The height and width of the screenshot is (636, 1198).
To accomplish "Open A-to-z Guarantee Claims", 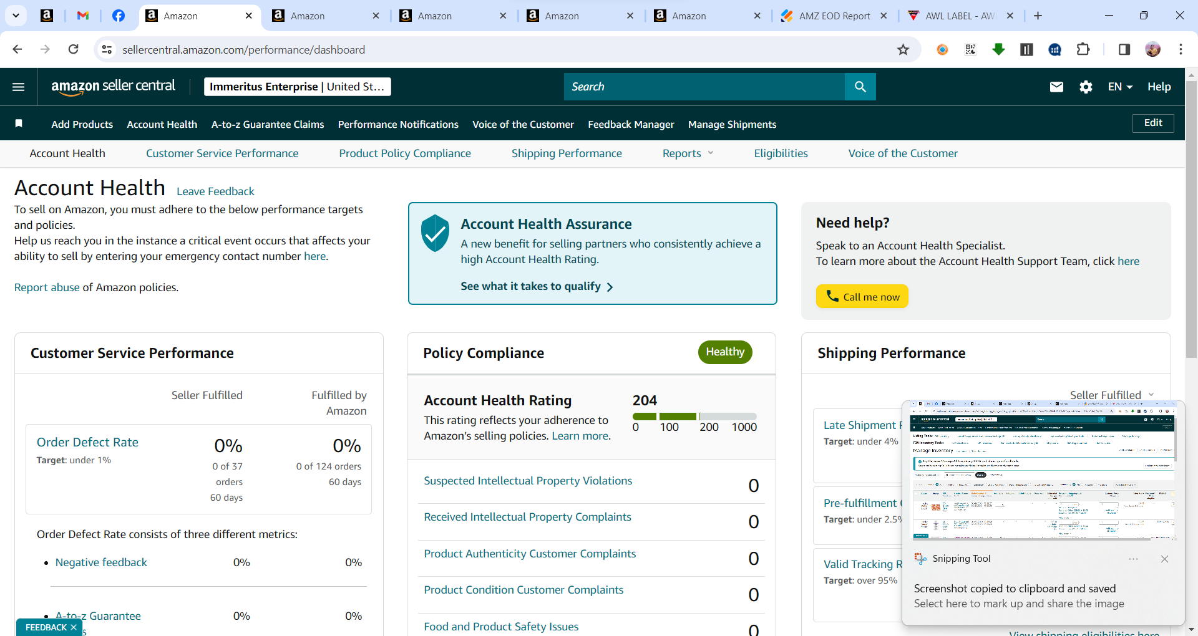I will pyautogui.click(x=268, y=124).
